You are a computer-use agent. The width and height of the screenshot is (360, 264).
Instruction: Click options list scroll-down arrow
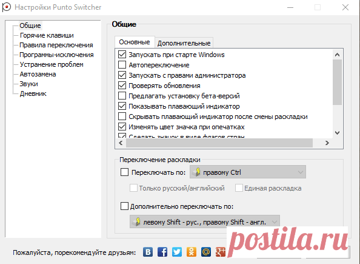[x=337, y=133]
